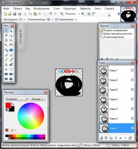The height and width of the screenshot is (149, 138).
Task: Open the Основной color mode dropdown
Action: [x=17, y=99]
